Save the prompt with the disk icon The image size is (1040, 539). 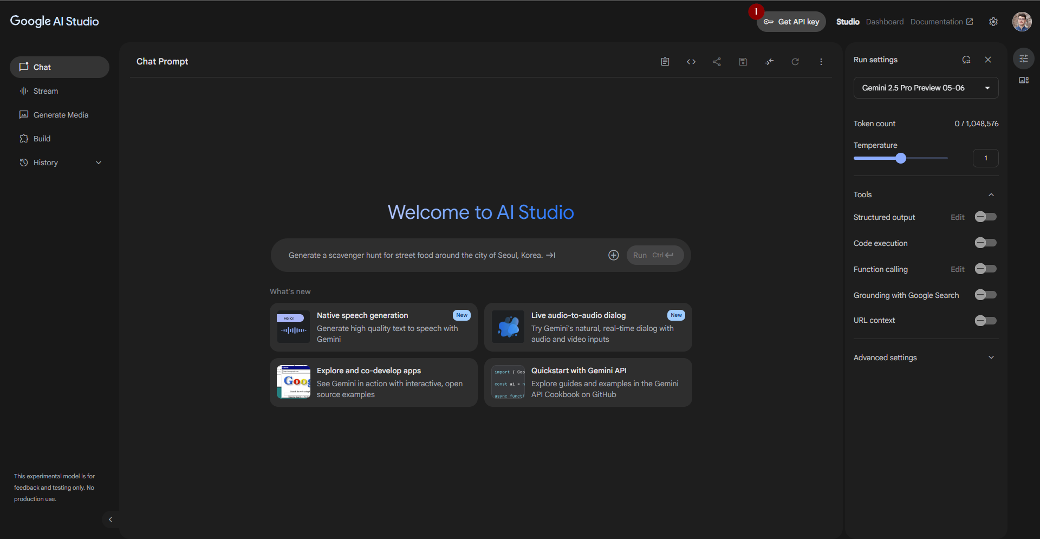click(743, 62)
